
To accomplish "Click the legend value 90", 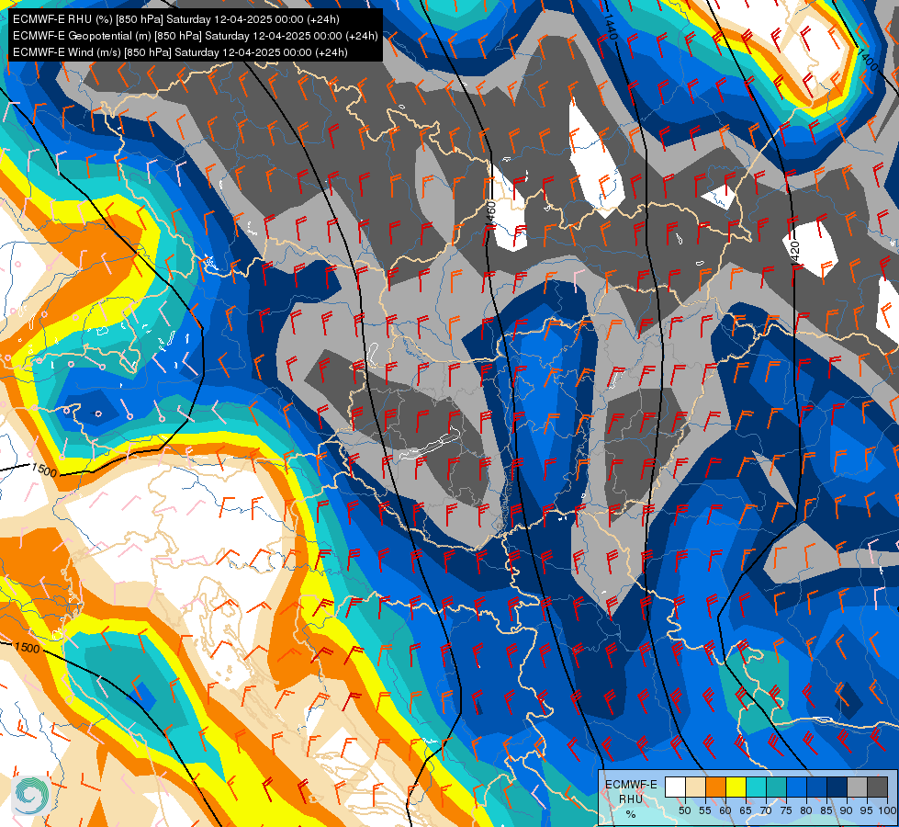I will 847,810.
